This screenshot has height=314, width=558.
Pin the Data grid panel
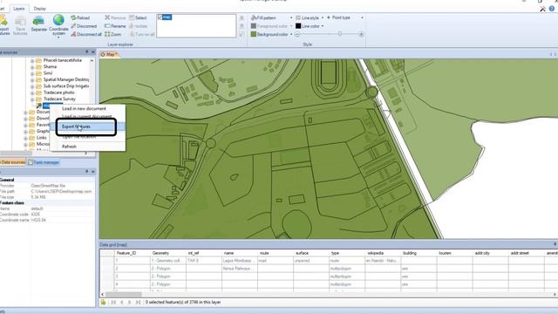pyautogui.click(x=555, y=244)
